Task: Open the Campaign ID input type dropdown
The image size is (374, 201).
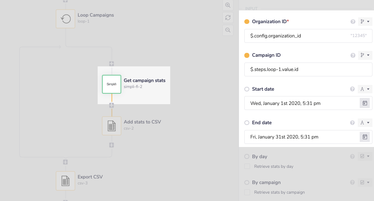Action: tap(365, 56)
